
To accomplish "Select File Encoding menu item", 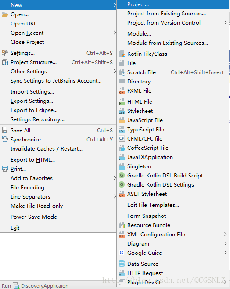I will coord(58,188).
